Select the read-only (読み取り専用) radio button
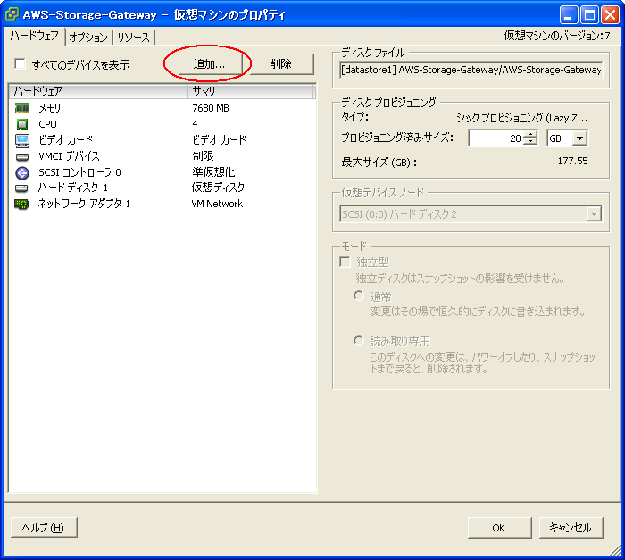Screen dimensions: 625x560 click(359, 340)
